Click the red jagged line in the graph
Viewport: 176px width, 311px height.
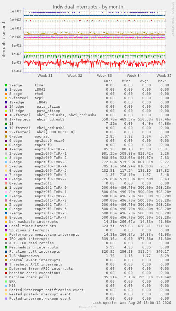[x=95, y=63]
